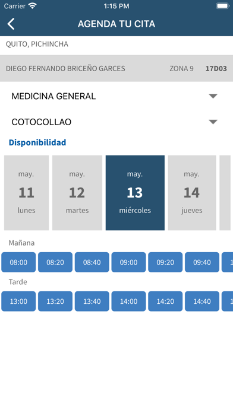
Task: Select the 14:40 time slot
Action: (x=202, y=301)
